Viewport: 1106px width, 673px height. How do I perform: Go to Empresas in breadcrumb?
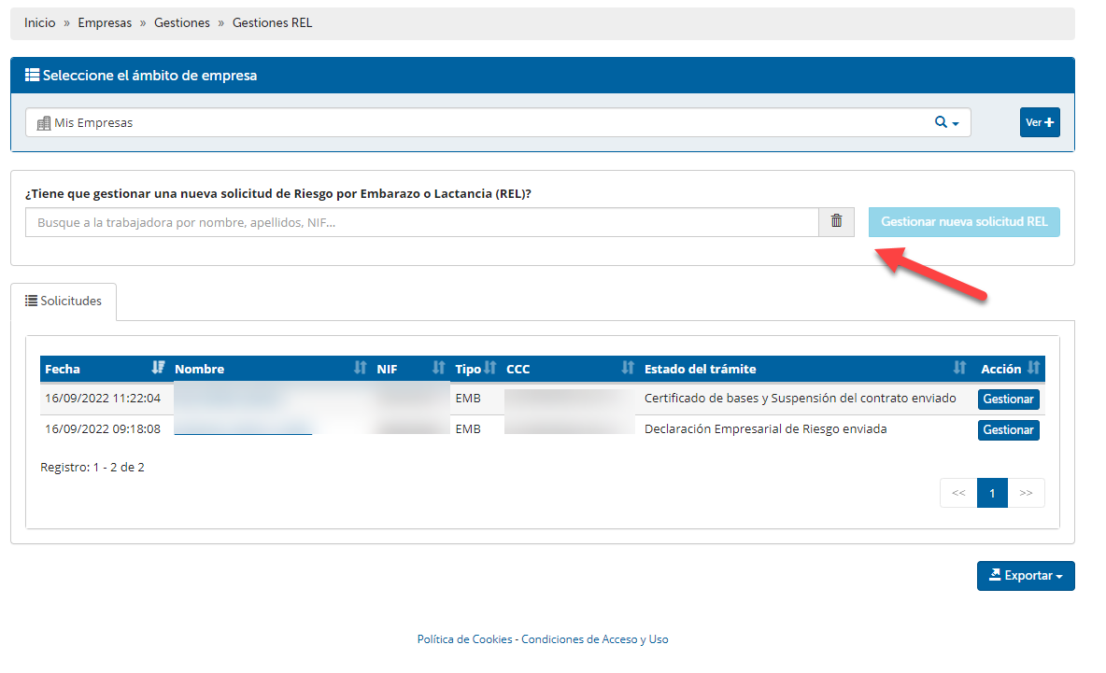(105, 23)
